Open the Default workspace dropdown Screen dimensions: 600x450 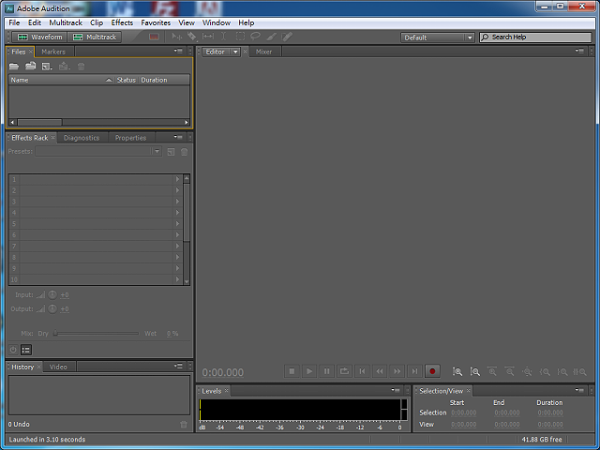438,37
